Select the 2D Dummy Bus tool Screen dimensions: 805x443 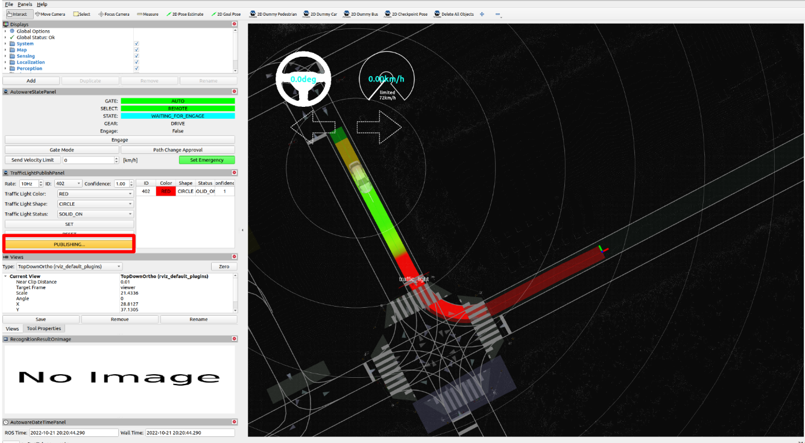[x=361, y=14]
